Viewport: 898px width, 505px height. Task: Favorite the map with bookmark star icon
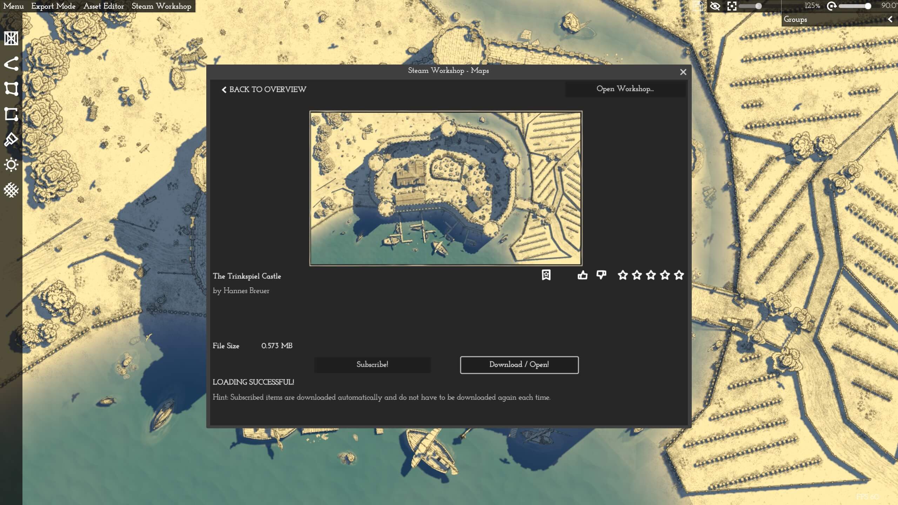coord(546,275)
